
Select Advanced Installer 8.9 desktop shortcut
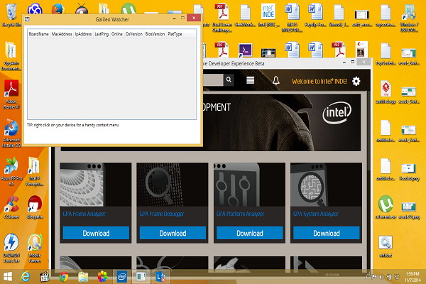[x=11, y=133]
